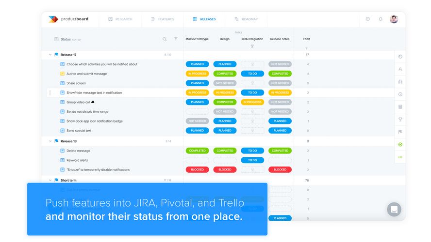Open 'Choose which activities you will be notified about'
431x242 pixels.
(102, 64)
